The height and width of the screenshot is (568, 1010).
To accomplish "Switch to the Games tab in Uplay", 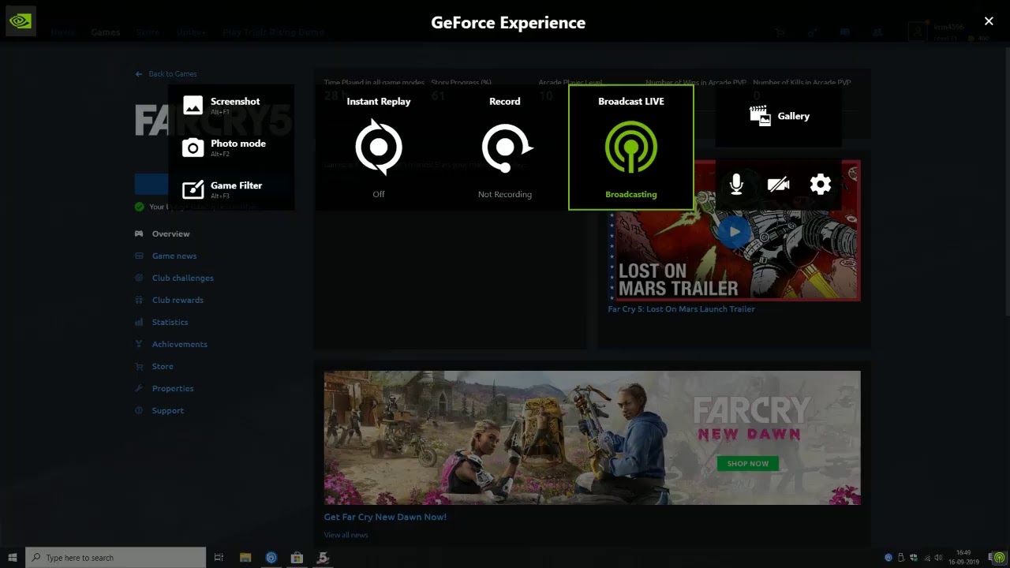I will point(105,32).
